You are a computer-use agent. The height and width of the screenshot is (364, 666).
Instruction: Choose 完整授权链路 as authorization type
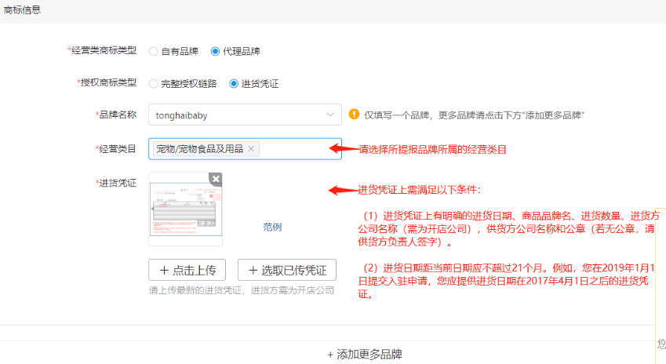(153, 83)
